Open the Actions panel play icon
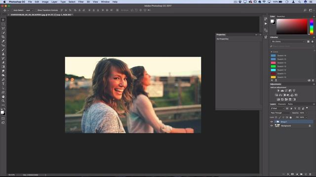The image size is (316, 177). pos(266,24)
